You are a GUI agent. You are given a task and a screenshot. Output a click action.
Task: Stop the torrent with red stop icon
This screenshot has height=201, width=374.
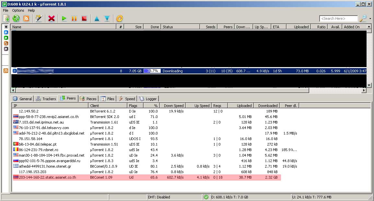pyautogui.click(x=84, y=18)
